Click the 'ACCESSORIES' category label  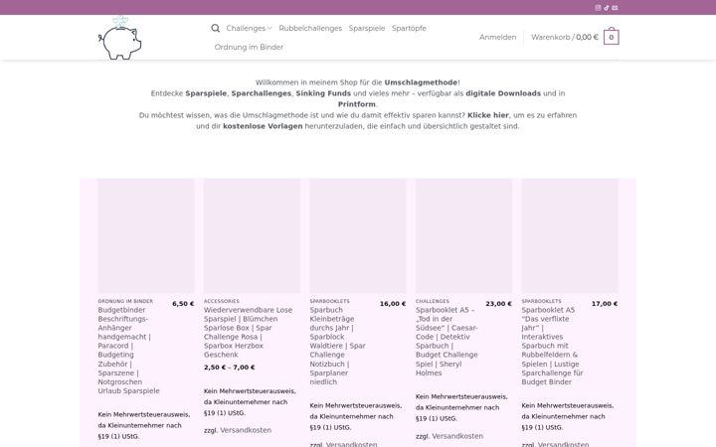(222, 301)
